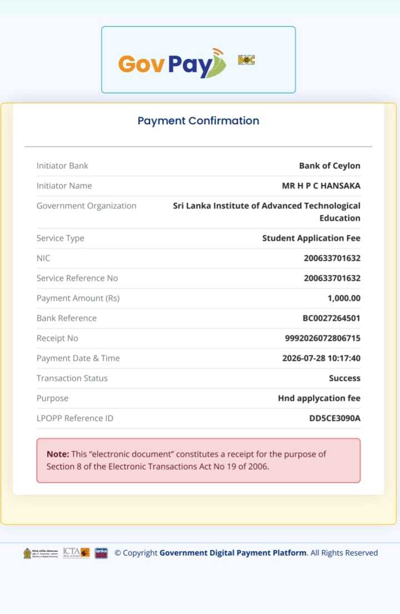
Task: Click the BOC bank logo
Action: click(247, 60)
